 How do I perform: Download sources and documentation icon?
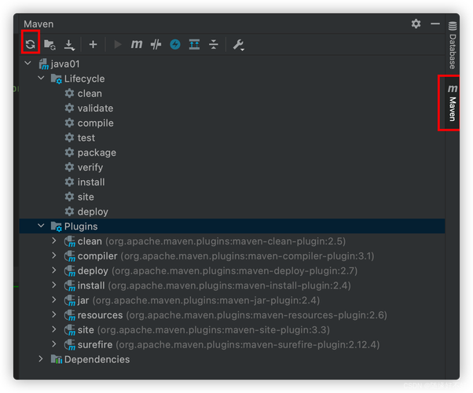pos(69,45)
